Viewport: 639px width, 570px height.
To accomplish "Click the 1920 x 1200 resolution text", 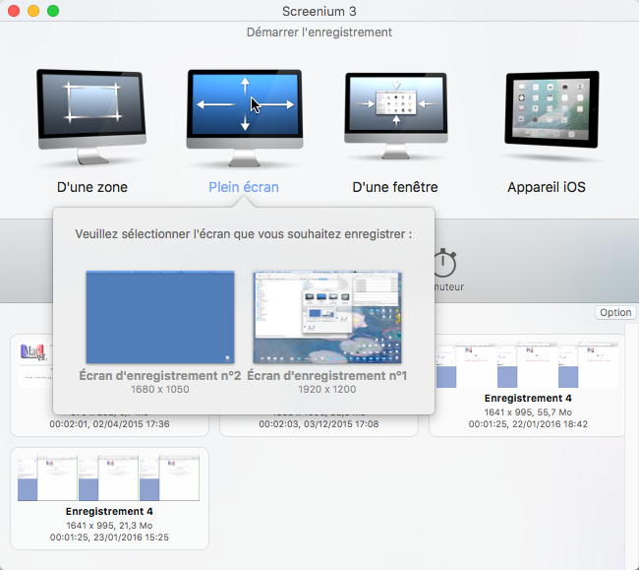I will point(327,389).
